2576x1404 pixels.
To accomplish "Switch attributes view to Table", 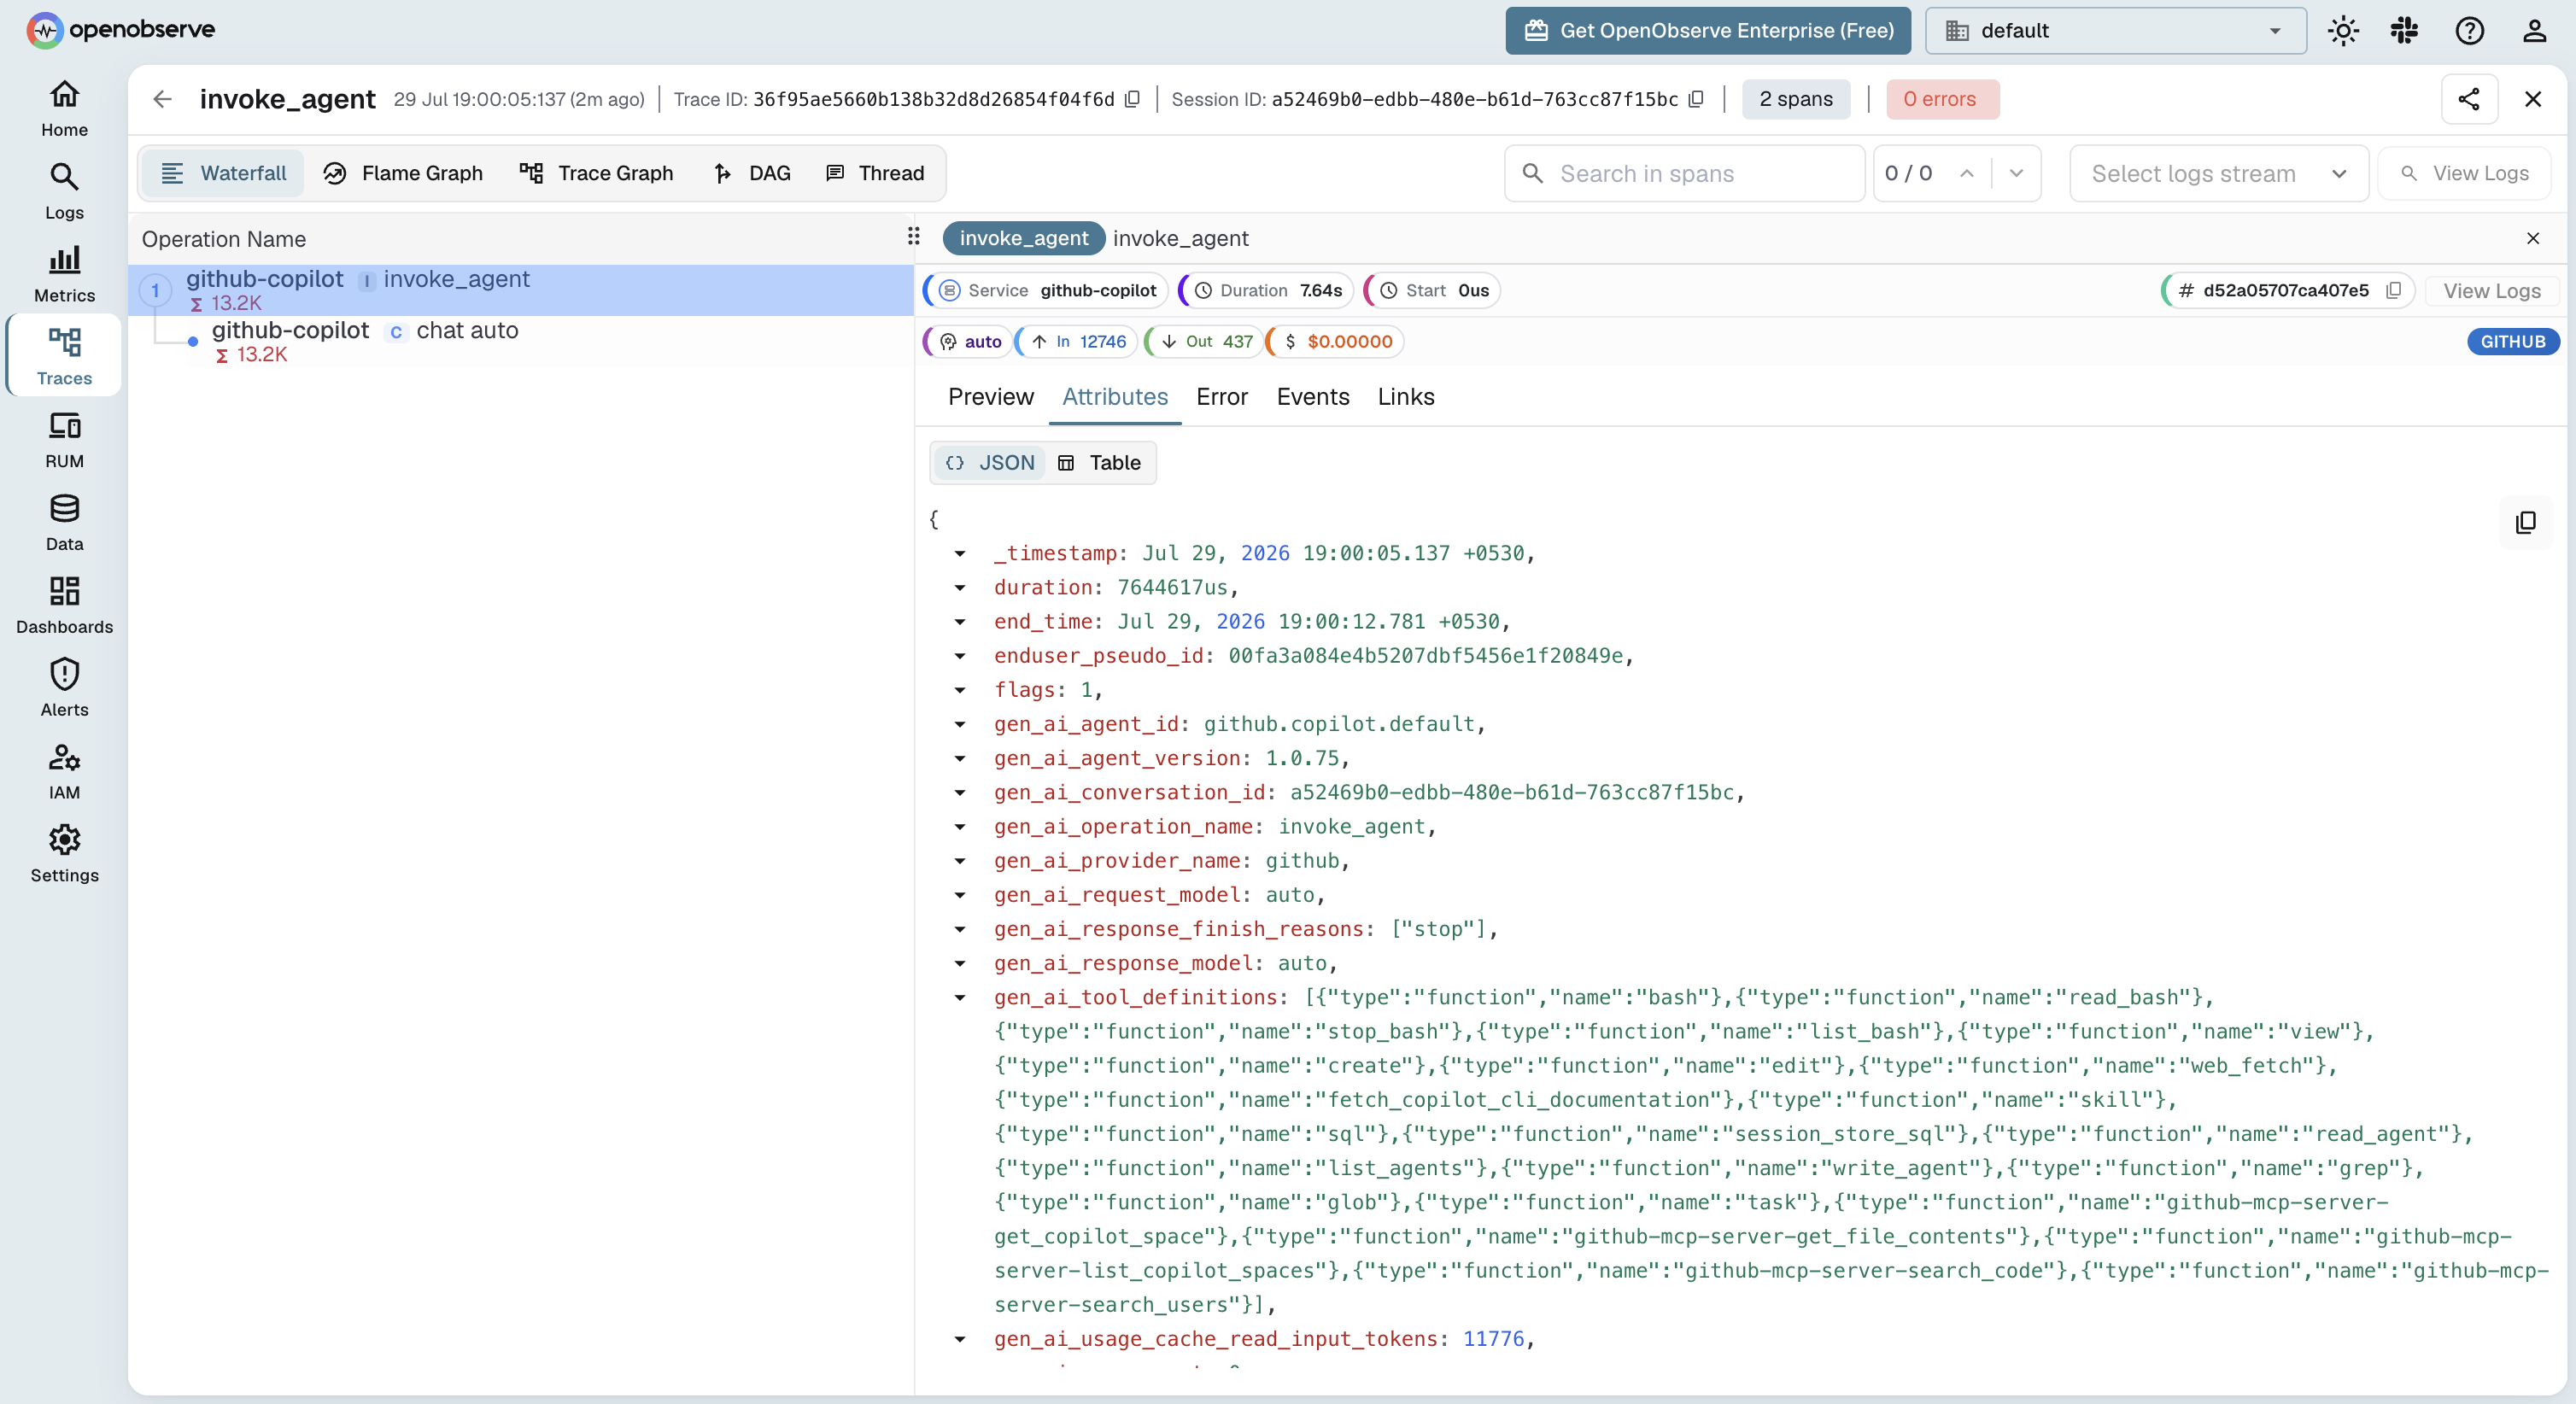I will (x=1099, y=462).
